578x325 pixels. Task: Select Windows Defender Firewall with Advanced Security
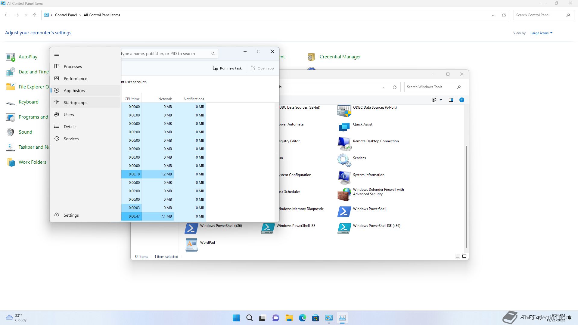pos(371,195)
